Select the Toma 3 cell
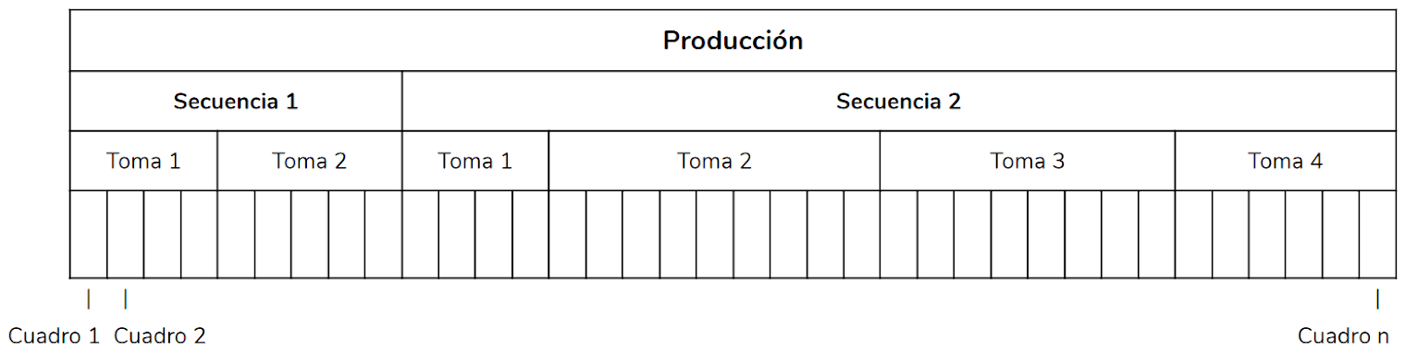1405x352 pixels. 1028,161
